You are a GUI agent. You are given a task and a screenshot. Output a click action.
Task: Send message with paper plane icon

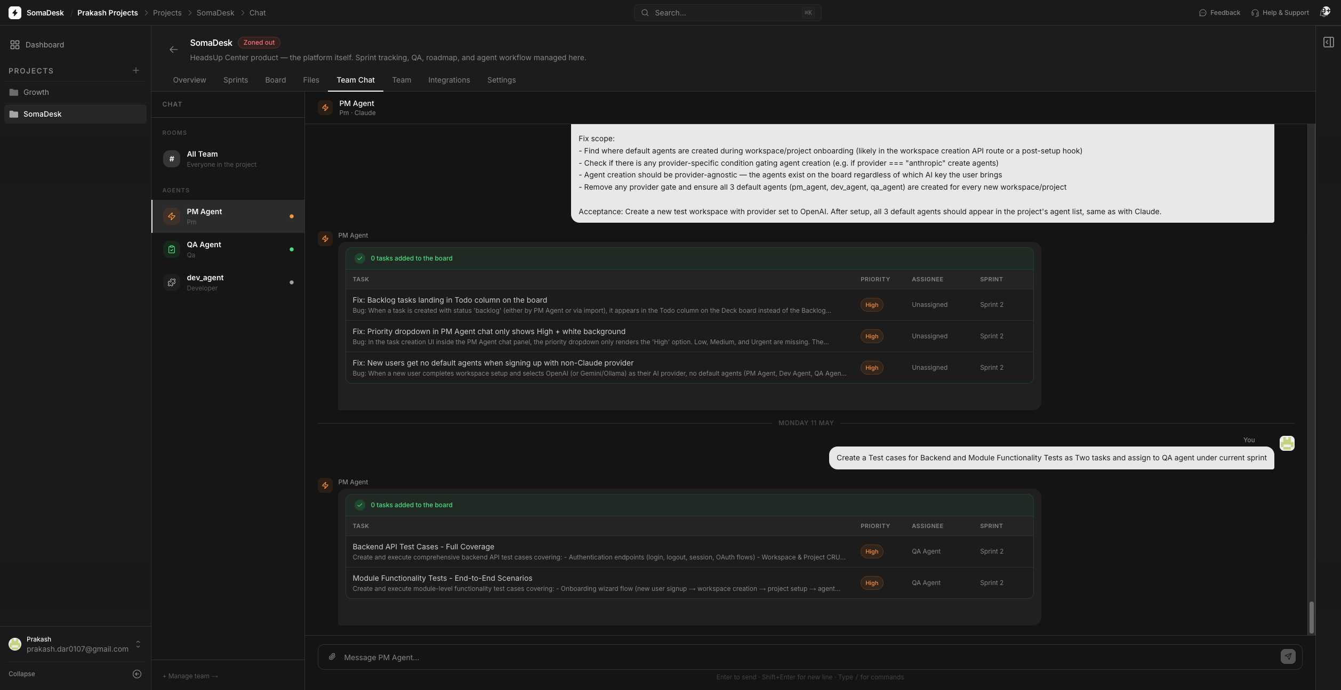1288,656
